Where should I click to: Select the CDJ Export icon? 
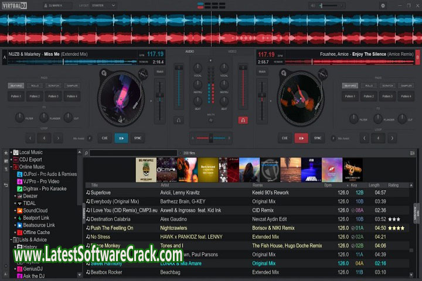[x=16, y=159]
